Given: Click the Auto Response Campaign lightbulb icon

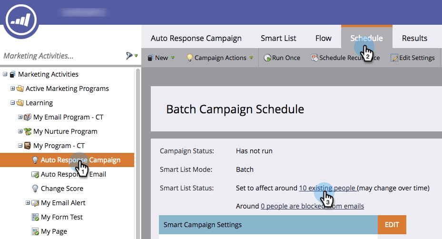Looking at the screenshot, I should [35, 160].
